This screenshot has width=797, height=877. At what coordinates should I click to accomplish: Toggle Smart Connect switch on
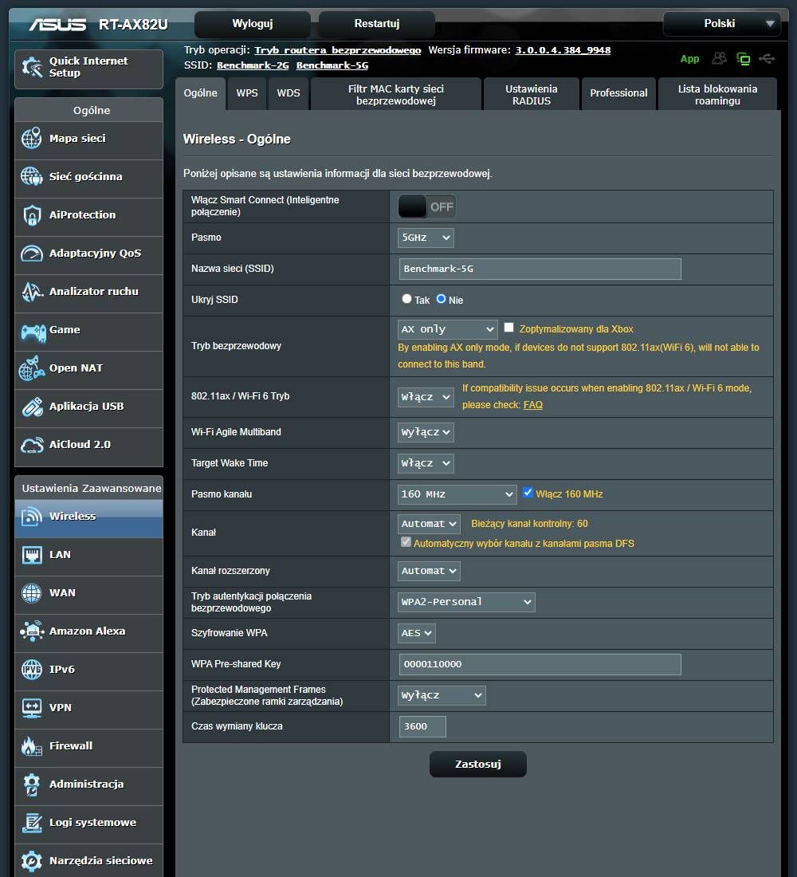coord(426,207)
